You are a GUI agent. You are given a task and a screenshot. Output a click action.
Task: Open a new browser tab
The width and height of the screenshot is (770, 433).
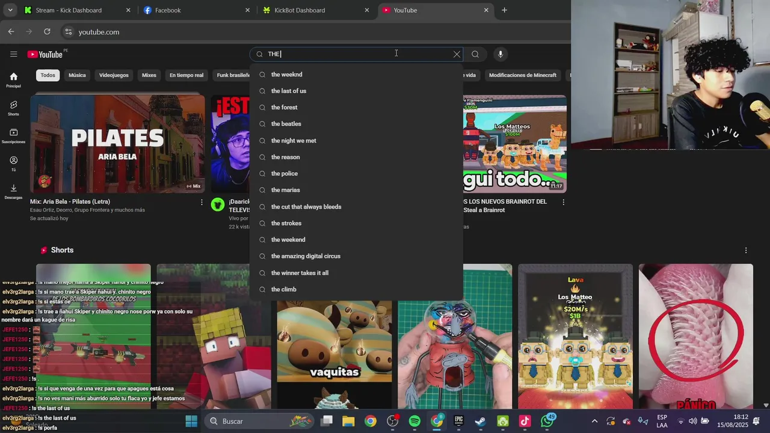(504, 10)
